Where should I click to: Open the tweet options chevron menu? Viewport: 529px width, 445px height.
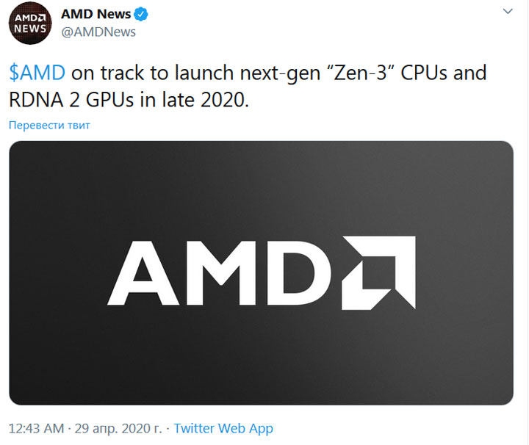508,12
